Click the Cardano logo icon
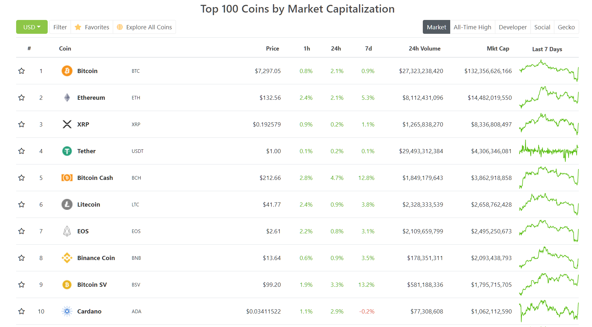The height and width of the screenshot is (327, 592). [67, 311]
